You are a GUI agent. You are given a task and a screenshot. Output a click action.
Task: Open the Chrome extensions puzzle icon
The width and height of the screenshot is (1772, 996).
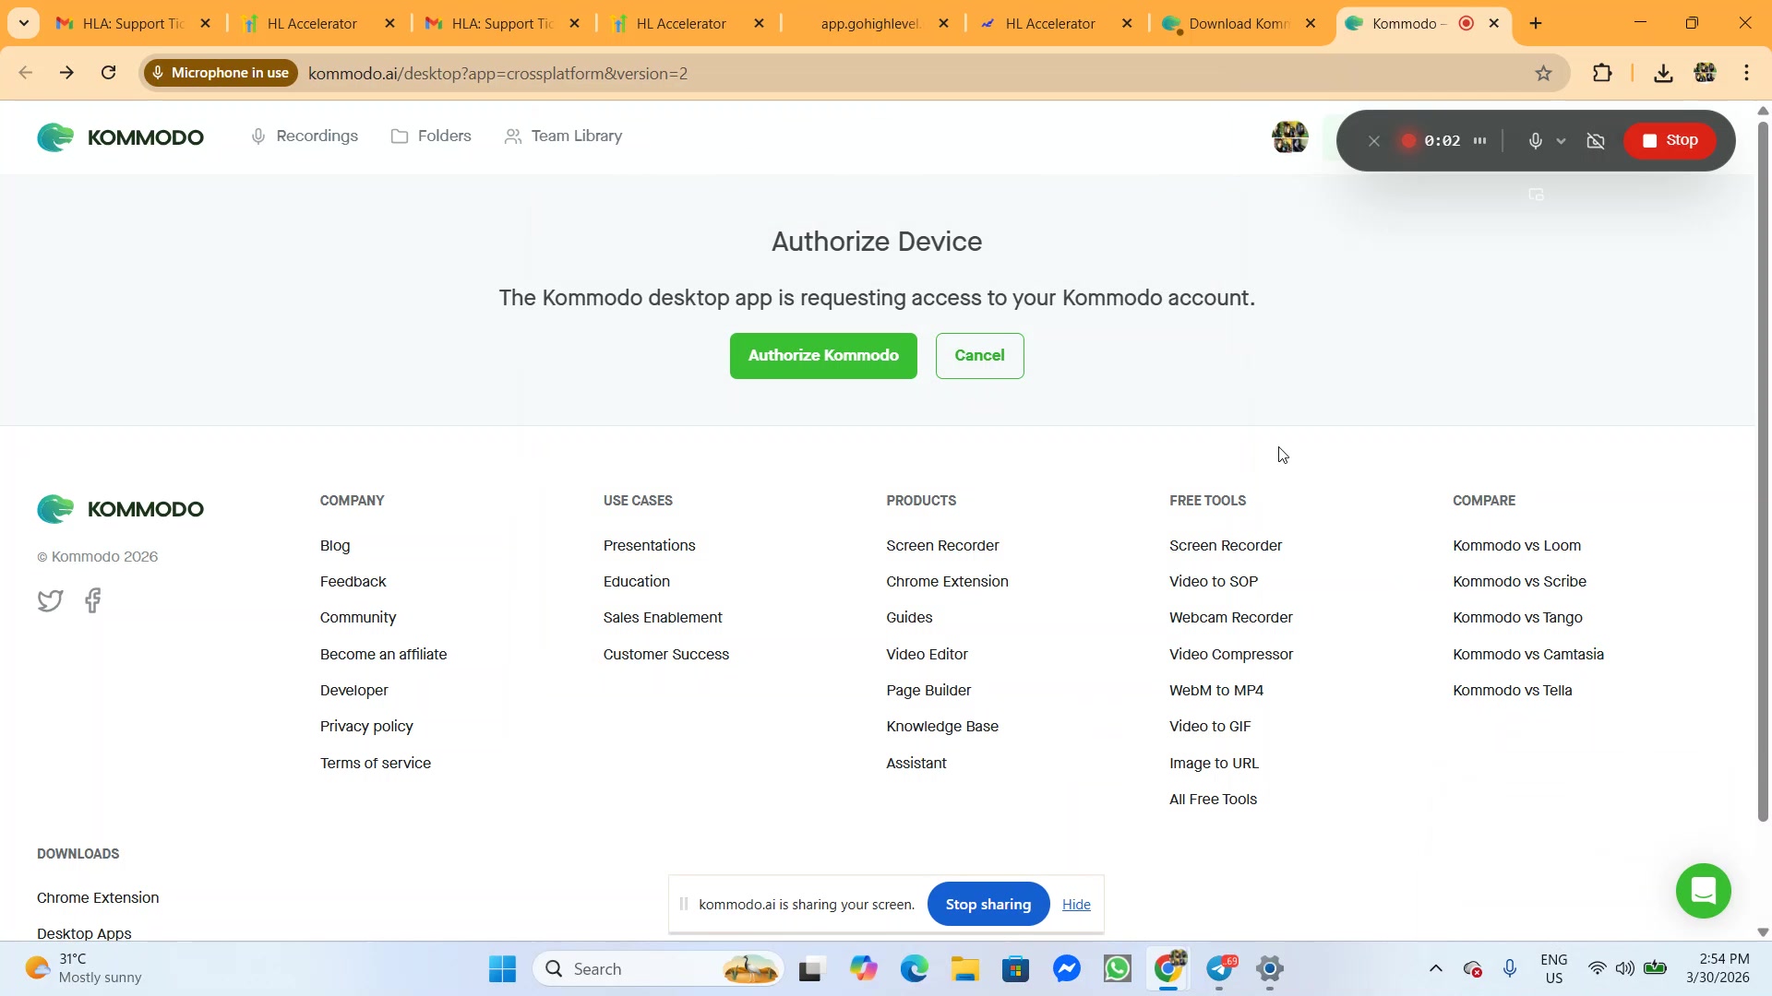coord(1603,74)
